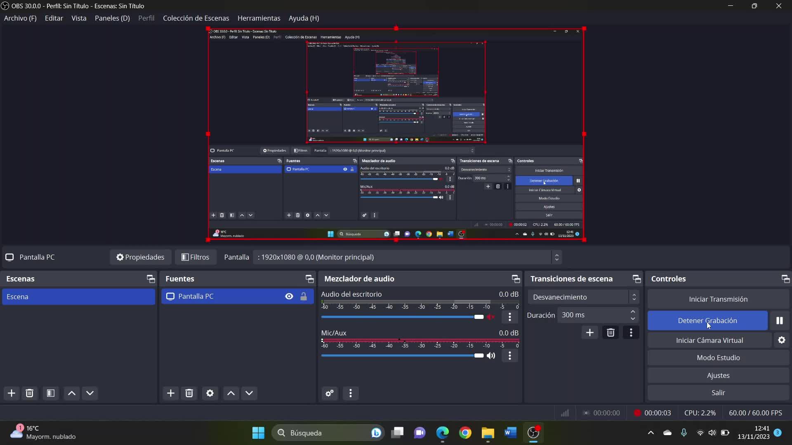Viewport: 792px width, 445px height.
Task: Open the Pantalla monitor selection dropdown
Action: [x=407, y=257]
